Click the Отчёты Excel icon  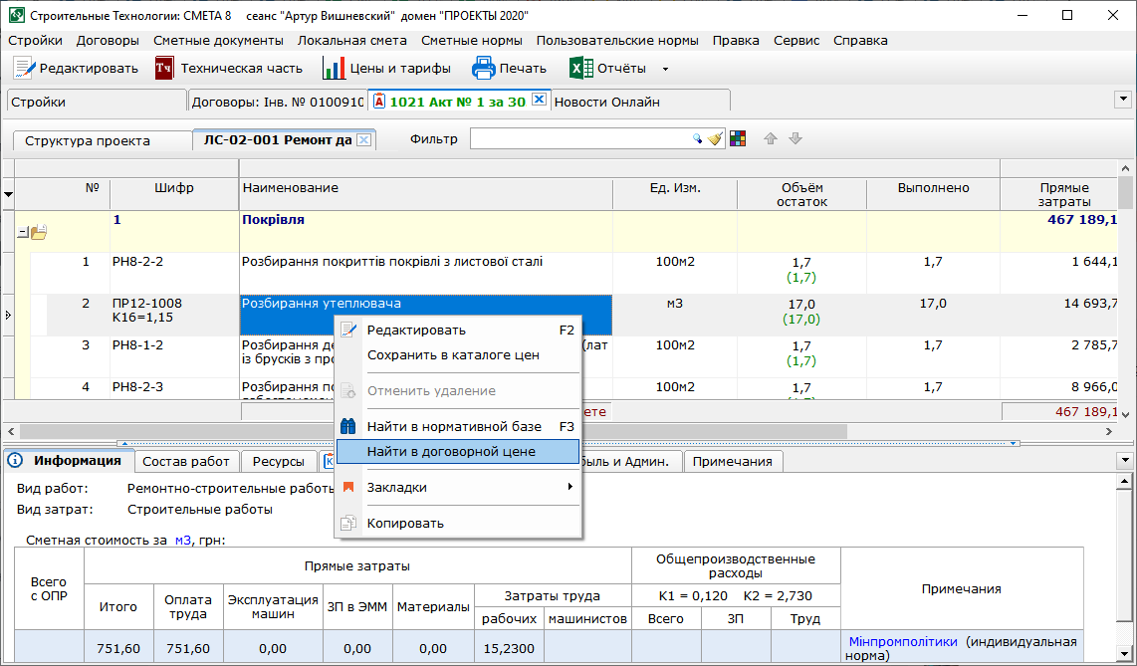point(580,69)
